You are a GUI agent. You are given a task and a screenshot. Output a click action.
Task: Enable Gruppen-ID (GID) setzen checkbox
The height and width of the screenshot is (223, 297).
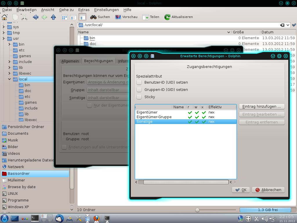pos(139,89)
